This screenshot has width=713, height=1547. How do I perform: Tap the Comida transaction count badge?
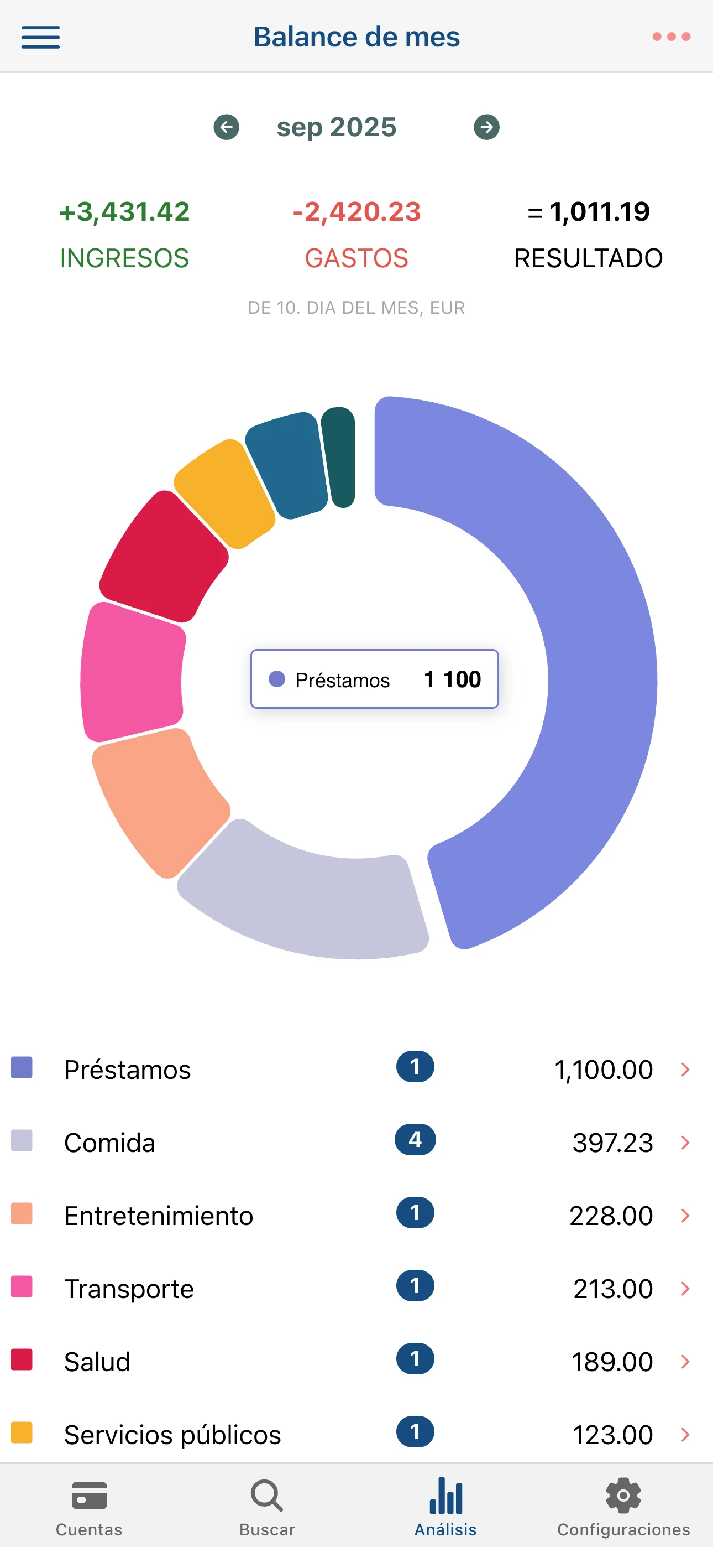coord(415,1140)
